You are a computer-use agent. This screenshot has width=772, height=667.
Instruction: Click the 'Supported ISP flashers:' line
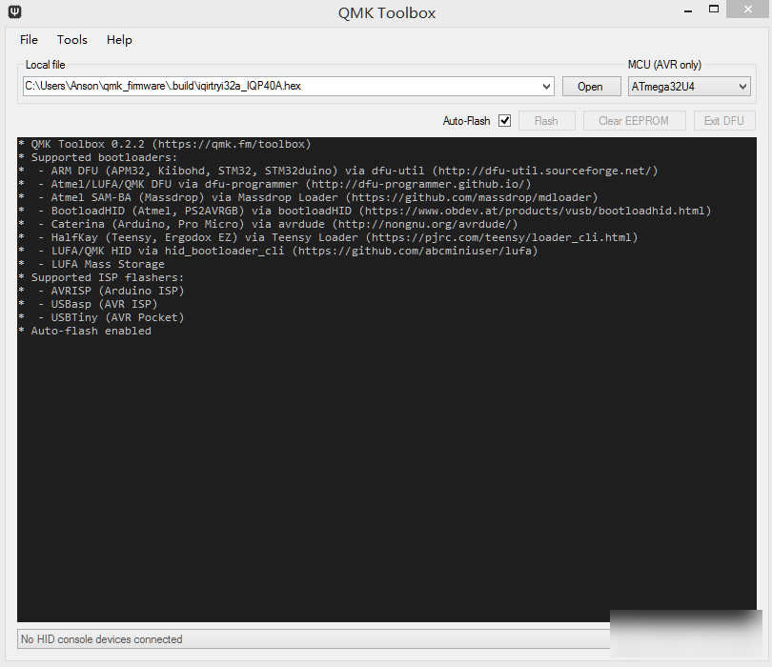(x=101, y=277)
